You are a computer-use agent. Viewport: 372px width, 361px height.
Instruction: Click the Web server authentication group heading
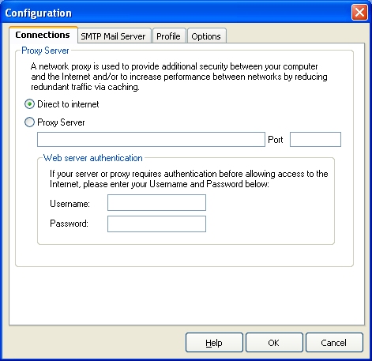(x=93, y=158)
